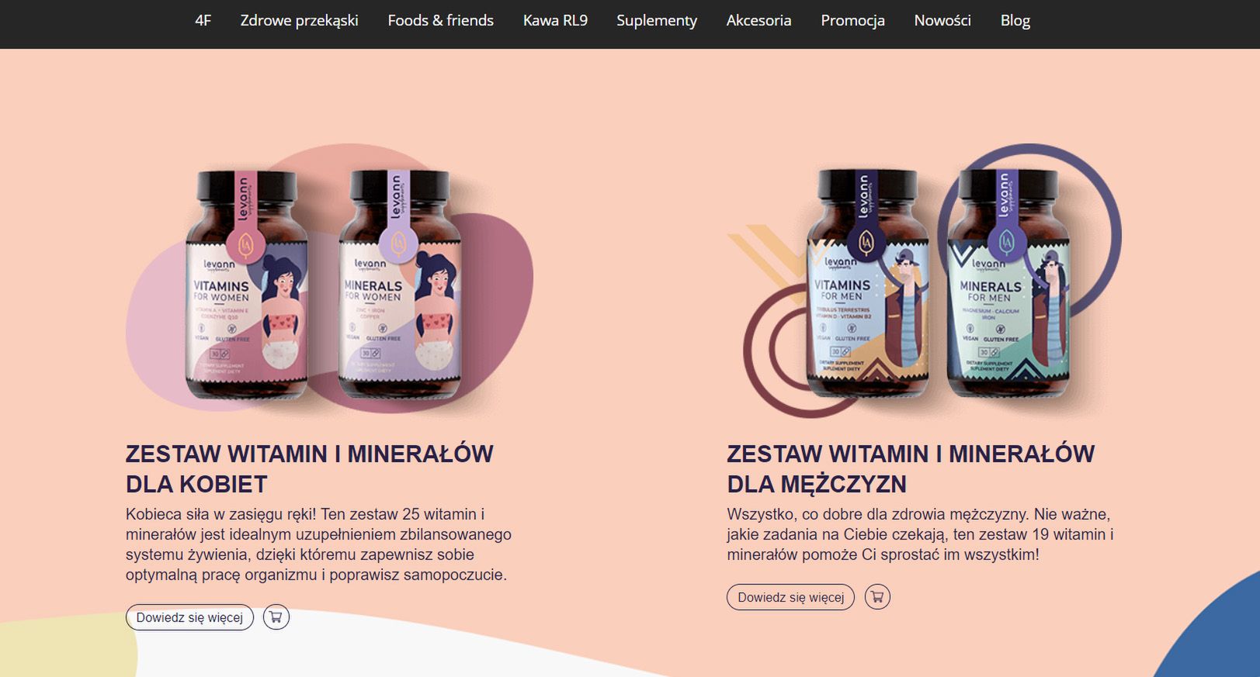This screenshot has width=1260, height=677.
Task: Select Suplementy in navigation bar
Action: point(657,21)
